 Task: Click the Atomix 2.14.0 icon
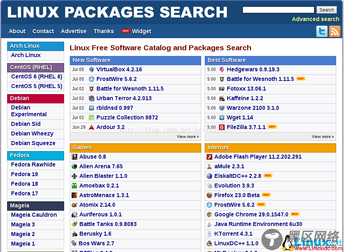(74, 205)
